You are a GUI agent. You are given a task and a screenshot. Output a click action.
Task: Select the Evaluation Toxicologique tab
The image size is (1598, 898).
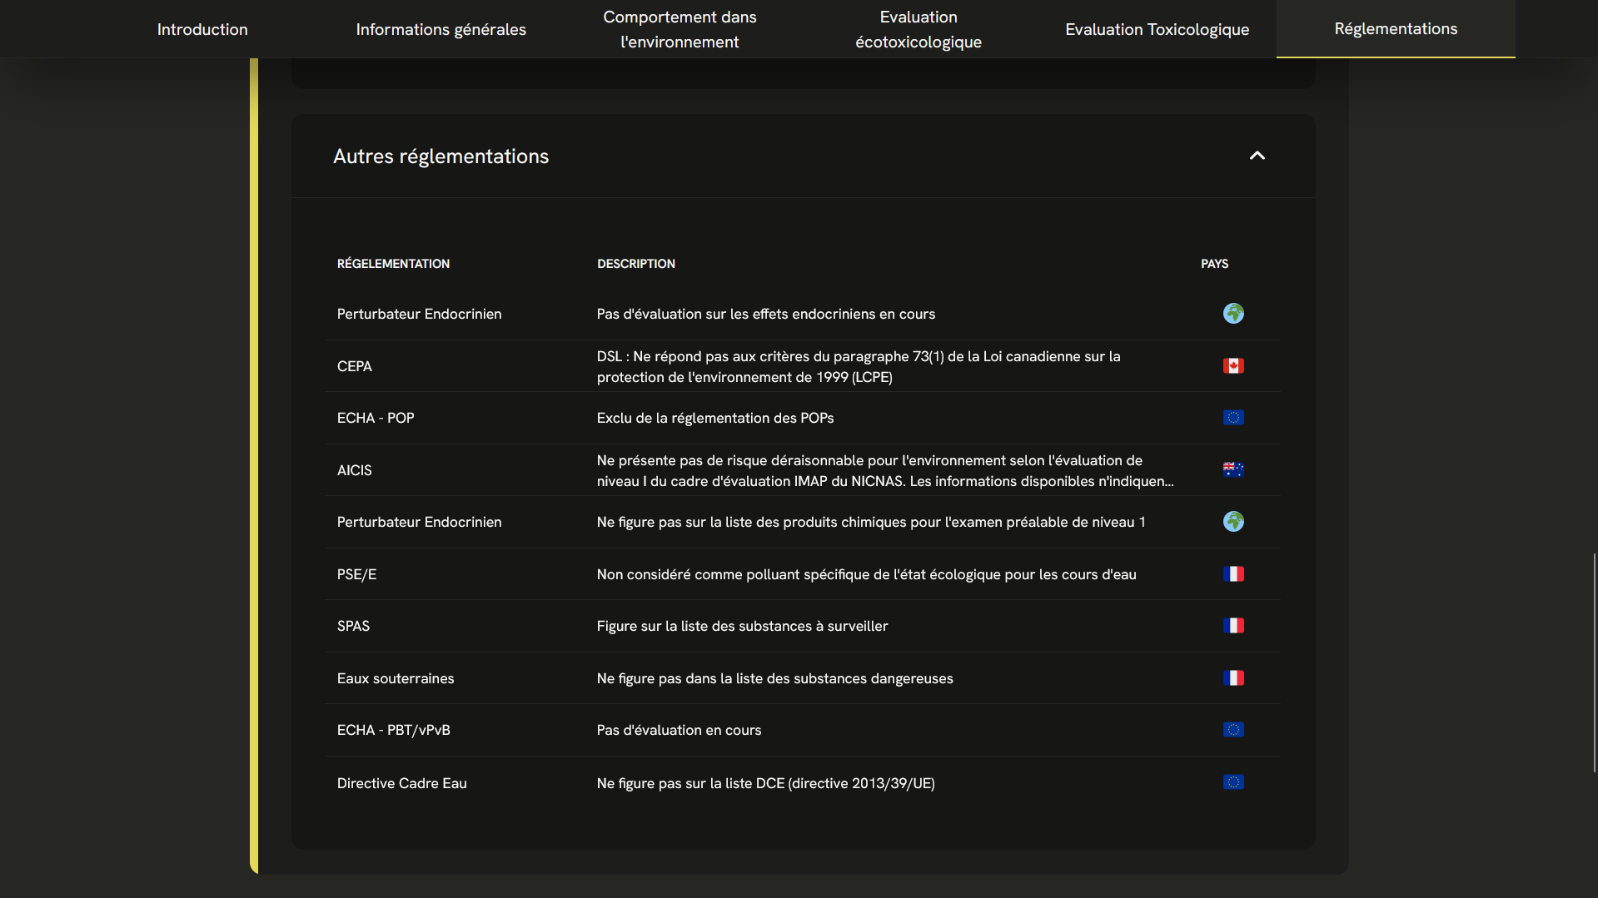(1157, 29)
